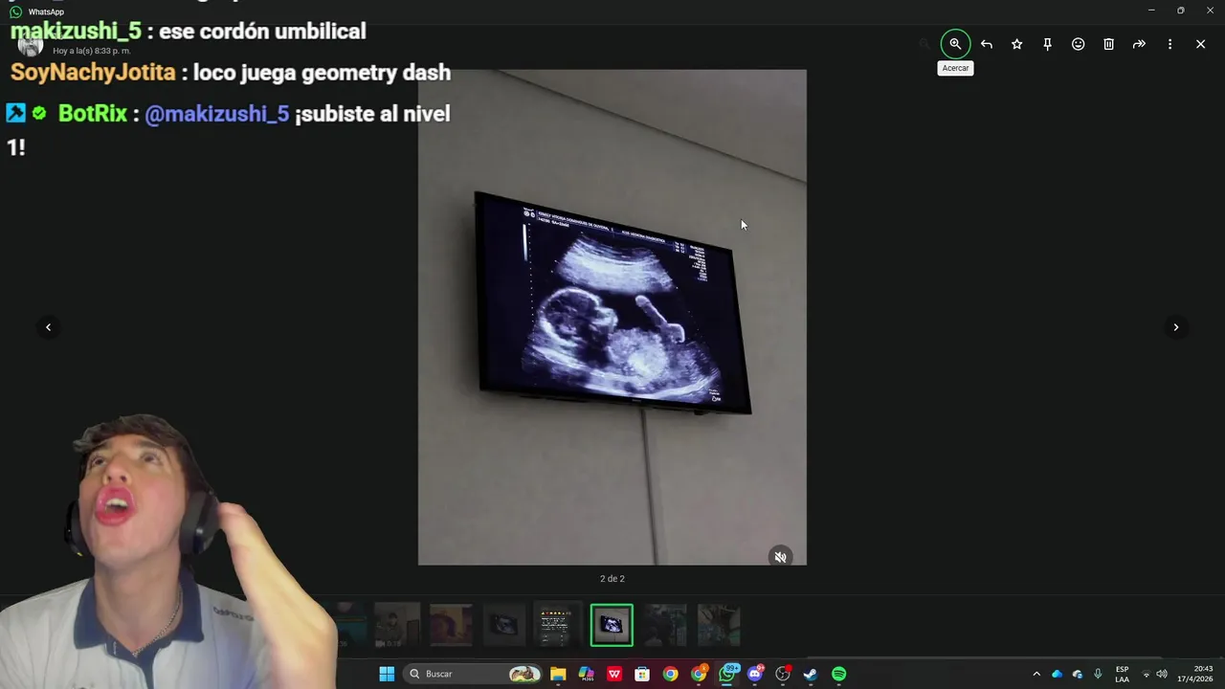Image resolution: width=1225 pixels, height=689 pixels.
Task: Open Microsoft 365 Copilot from the taskbar
Action: (x=587, y=674)
